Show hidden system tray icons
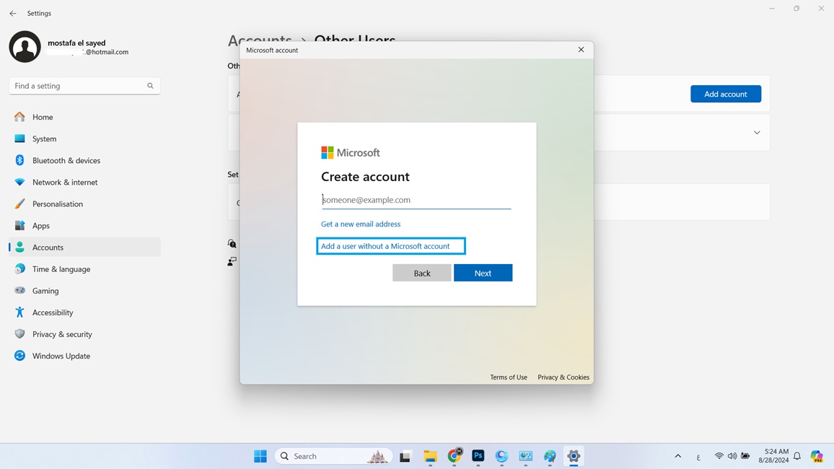 click(677, 456)
